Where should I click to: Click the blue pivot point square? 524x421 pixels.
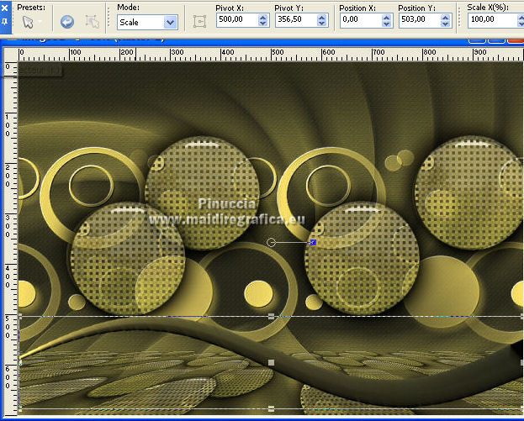tap(313, 242)
